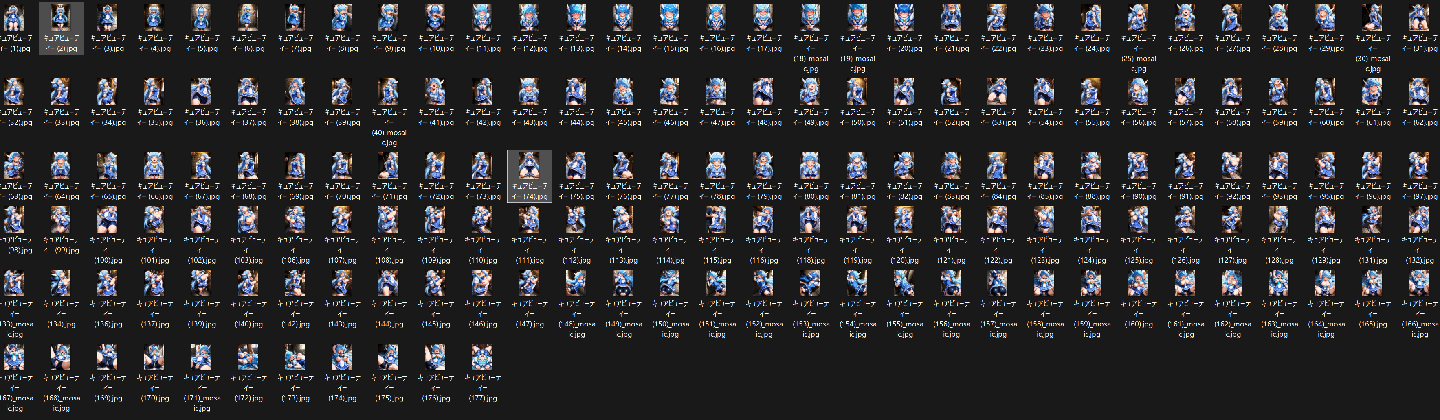Click the file name ending "(22).jpg"
This screenshot has height=420, width=1440.
click(998, 44)
